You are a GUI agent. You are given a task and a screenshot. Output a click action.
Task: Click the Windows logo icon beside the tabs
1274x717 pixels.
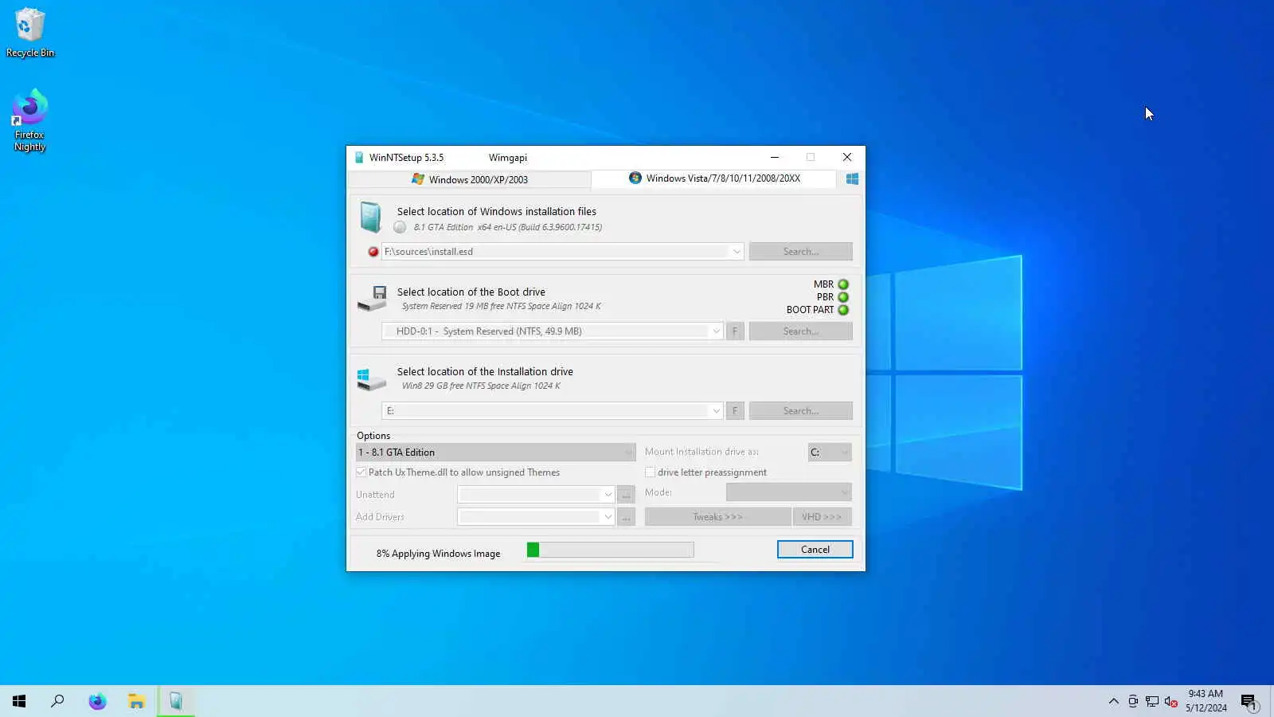(852, 179)
